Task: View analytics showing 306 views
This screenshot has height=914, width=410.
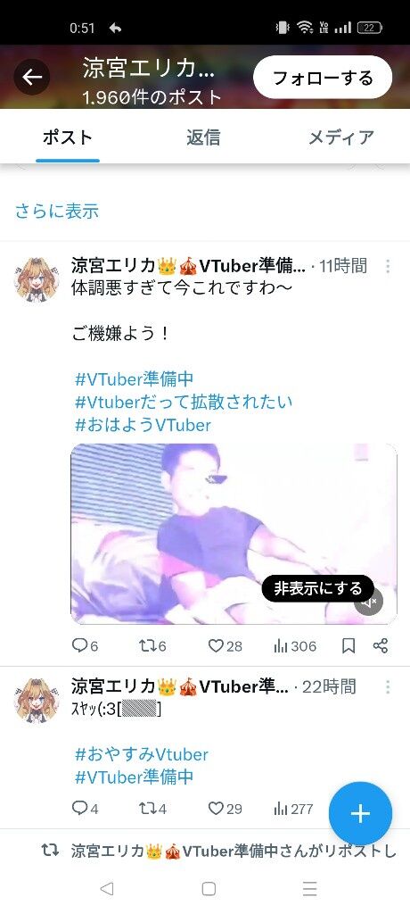Action: pos(295,646)
